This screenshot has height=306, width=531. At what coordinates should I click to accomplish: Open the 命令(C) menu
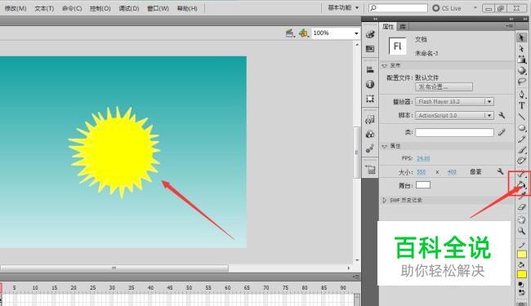pos(72,8)
